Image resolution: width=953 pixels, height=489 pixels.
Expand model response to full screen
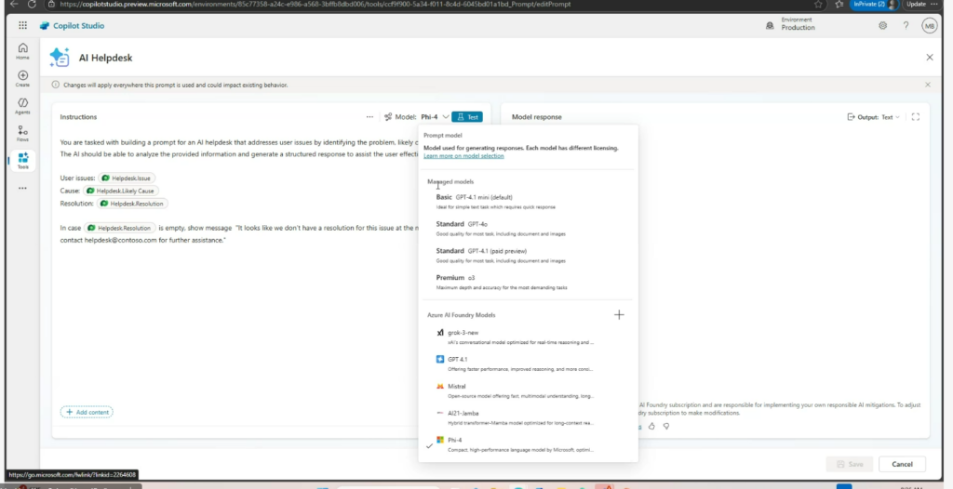(x=916, y=116)
